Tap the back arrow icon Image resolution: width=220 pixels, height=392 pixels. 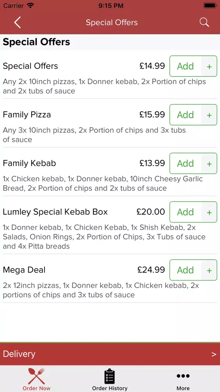17,22
